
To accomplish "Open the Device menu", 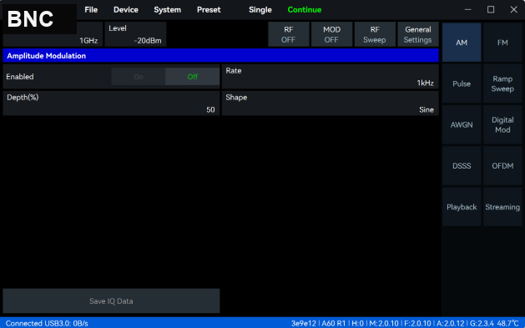I will pos(125,10).
